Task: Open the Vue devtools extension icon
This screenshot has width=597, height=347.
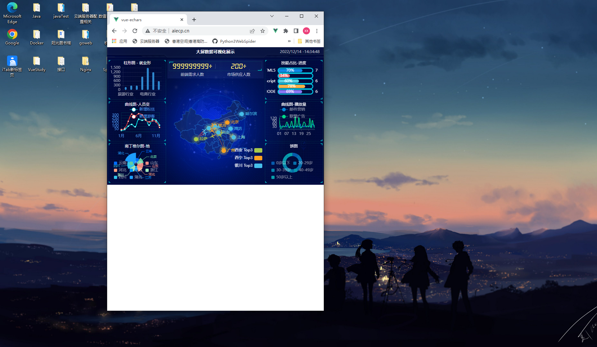Action: 275,31
